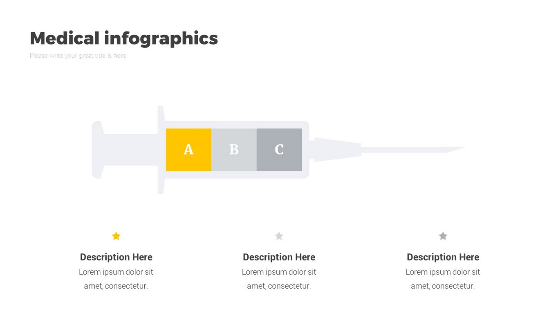The image size is (558, 314).
Task: Click the syringe barrel edge right of block C
Action: (305, 150)
